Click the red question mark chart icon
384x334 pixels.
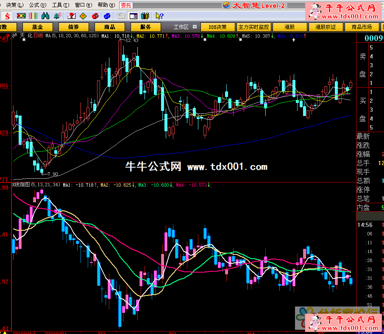point(72,16)
